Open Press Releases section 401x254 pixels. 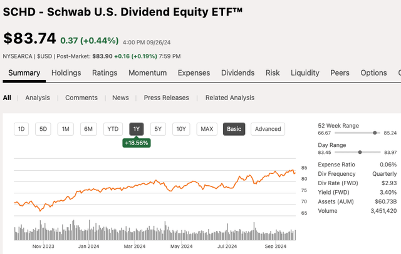click(167, 98)
